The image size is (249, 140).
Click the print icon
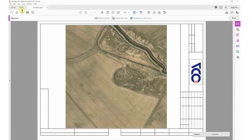[x=27, y=12]
